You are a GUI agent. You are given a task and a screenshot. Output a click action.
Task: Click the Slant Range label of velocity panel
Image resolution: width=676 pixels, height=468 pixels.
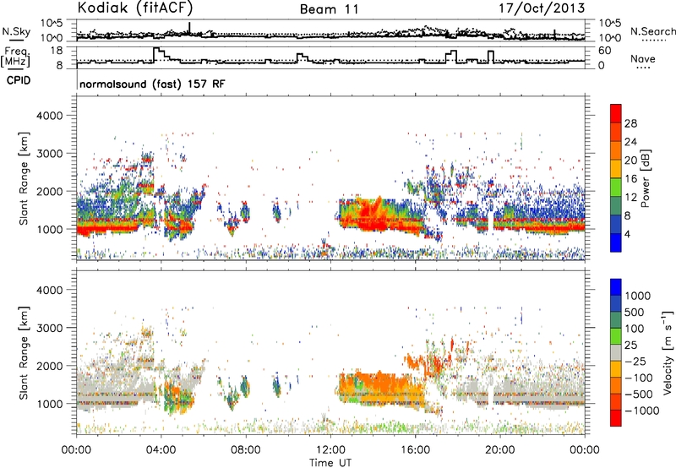pyautogui.click(x=24, y=353)
